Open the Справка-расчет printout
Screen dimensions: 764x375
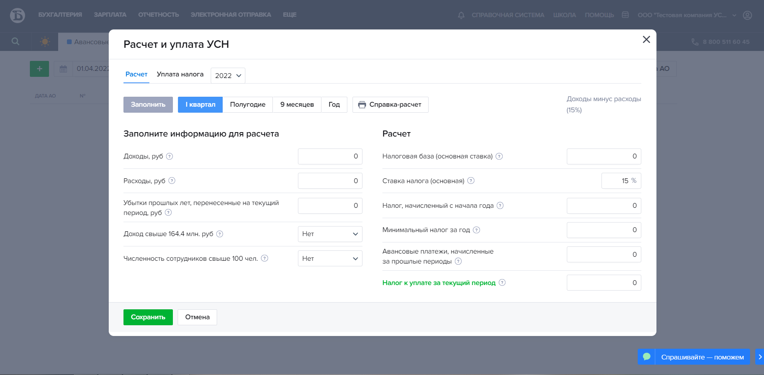pos(390,105)
